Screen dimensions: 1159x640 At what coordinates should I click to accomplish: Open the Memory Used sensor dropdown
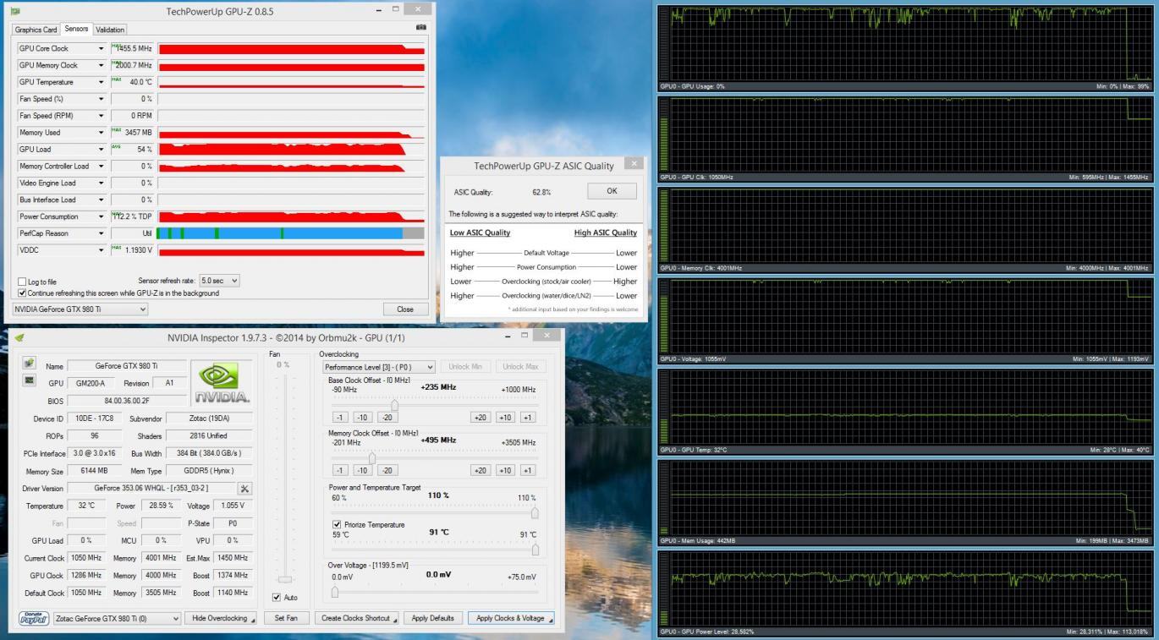click(102, 133)
